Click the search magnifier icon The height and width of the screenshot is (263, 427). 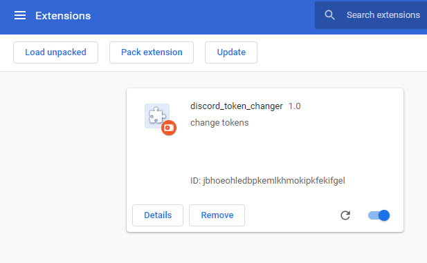329,15
